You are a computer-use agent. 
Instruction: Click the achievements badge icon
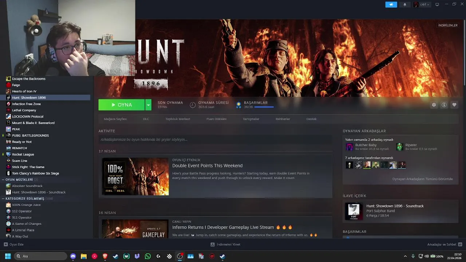238,105
